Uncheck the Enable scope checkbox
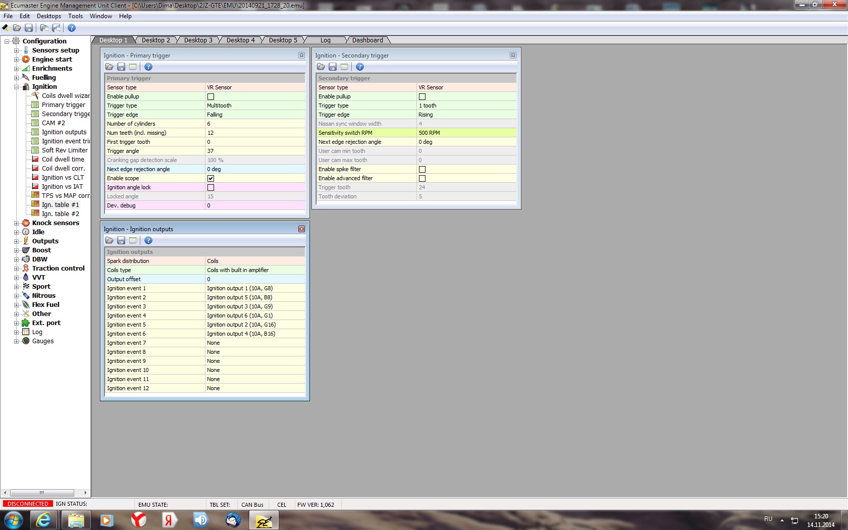 (x=210, y=178)
